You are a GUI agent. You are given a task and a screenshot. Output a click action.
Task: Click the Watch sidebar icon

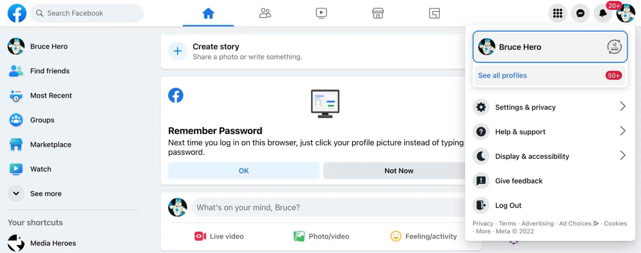(x=16, y=169)
